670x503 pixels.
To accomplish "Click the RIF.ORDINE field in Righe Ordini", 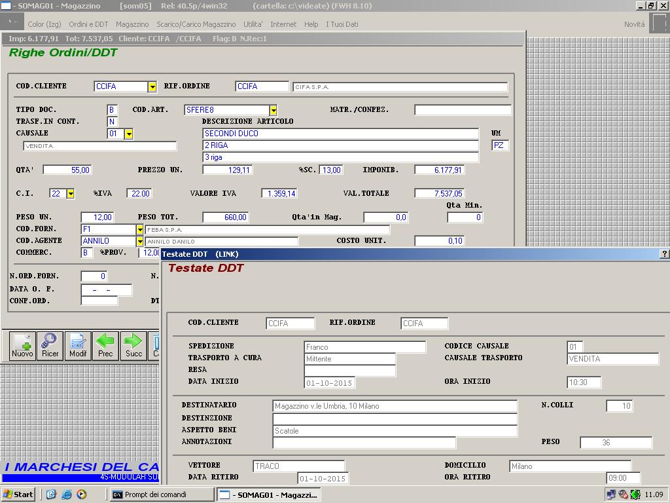I will (262, 86).
